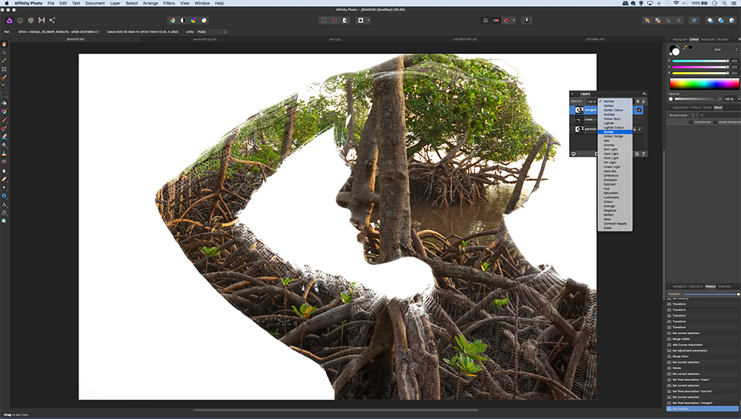The image size is (741, 419).
Task: Adjust the cyan R colour slider
Action: point(700,61)
